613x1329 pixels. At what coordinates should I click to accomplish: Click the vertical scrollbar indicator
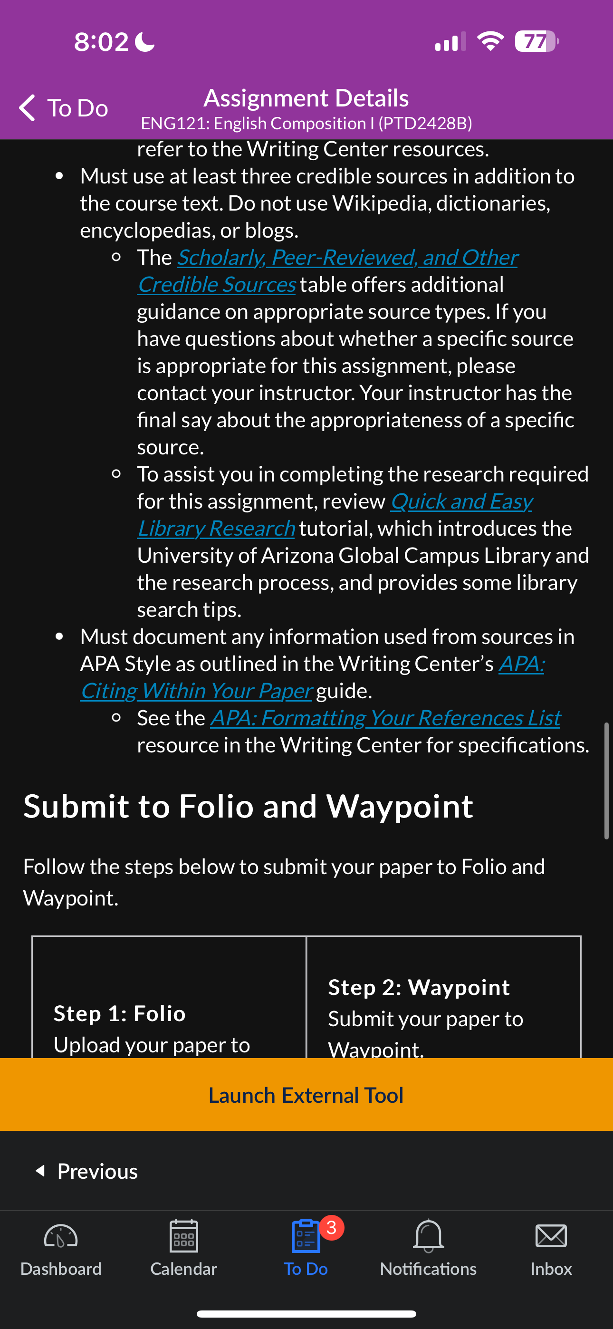tap(606, 781)
